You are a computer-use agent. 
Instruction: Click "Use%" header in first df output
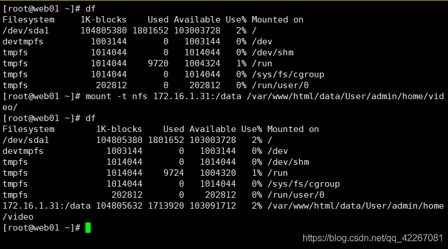(236, 20)
